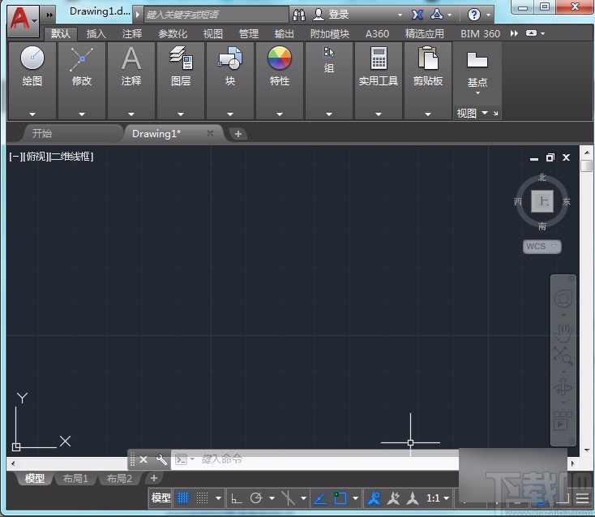595x517 pixels.
Task: Switch to the 插入 ribbon tab
Action: (x=96, y=34)
